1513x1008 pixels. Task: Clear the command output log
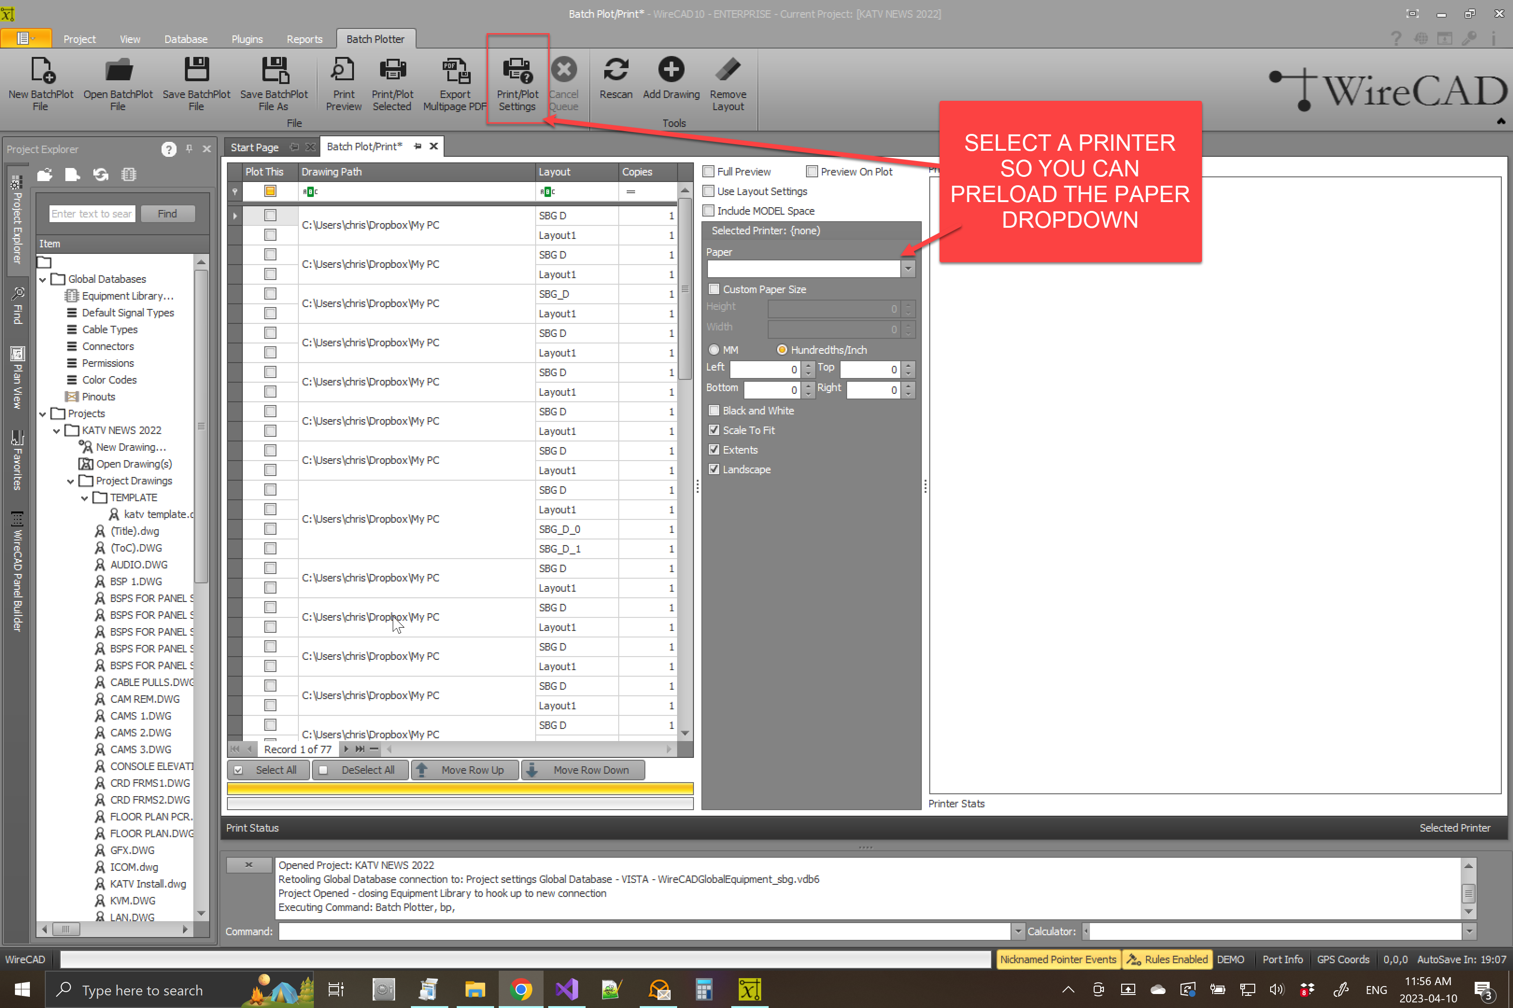pos(248,865)
